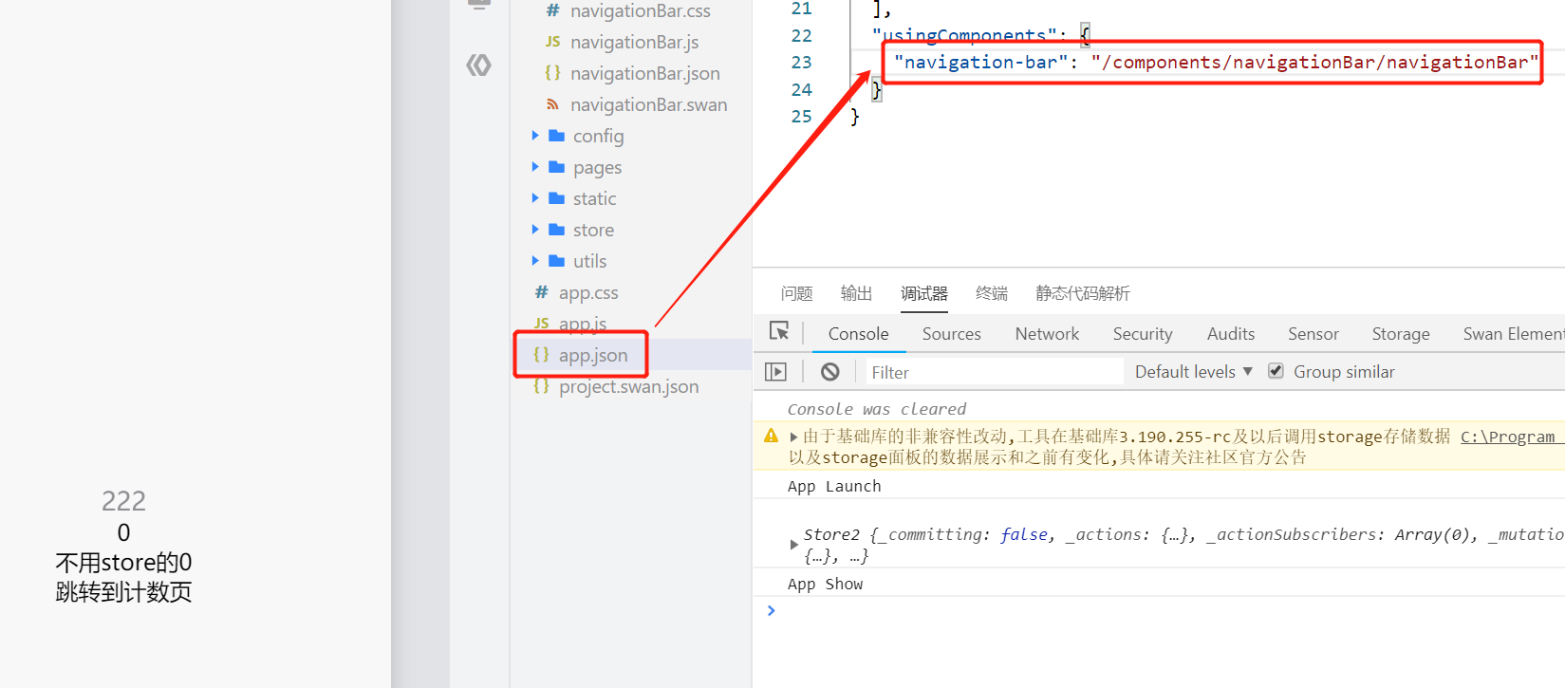
Task: Expand the warning message arrow
Action: pyautogui.click(x=793, y=437)
